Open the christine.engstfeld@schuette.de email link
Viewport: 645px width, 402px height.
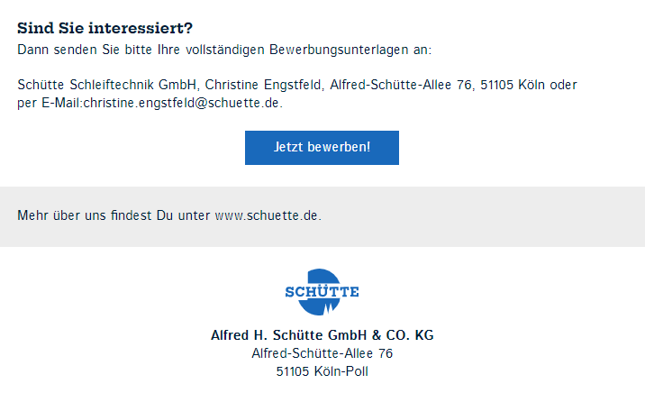pyautogui.click(x=181, y=103)
